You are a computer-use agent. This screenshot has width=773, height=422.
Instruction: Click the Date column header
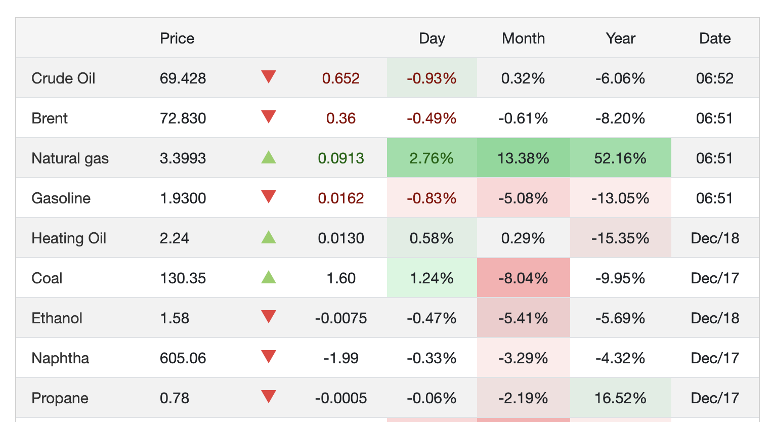(x=714, y=38)
